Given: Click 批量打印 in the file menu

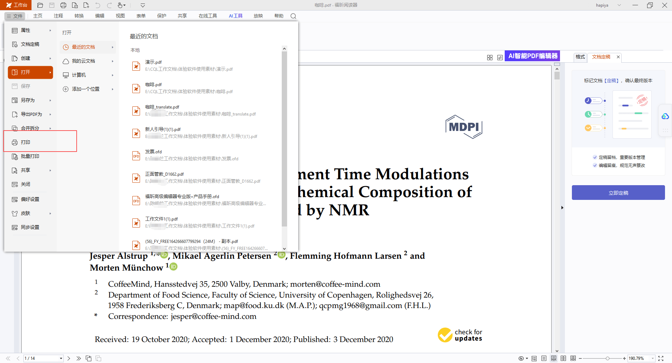Looking at the screenshot, I should coord(30,156).
